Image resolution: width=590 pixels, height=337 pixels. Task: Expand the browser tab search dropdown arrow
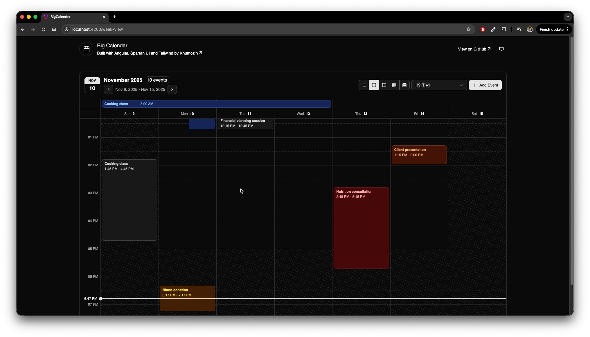click(x=568, y=17)
